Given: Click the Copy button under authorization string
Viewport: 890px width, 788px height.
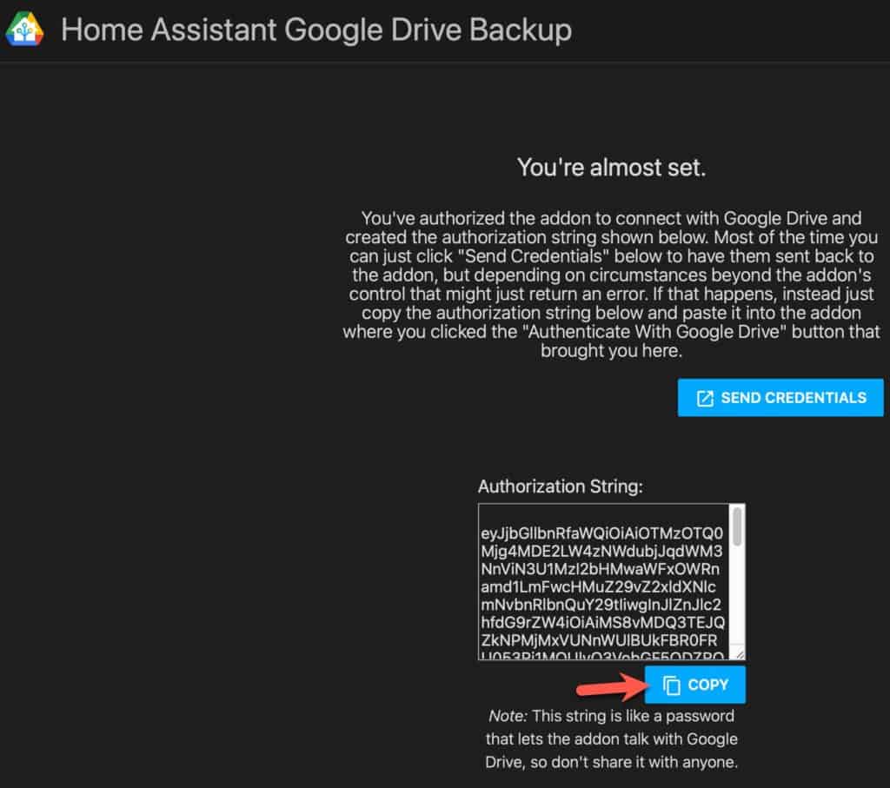Looking at the screenshot, I should (x=694, y=685).
